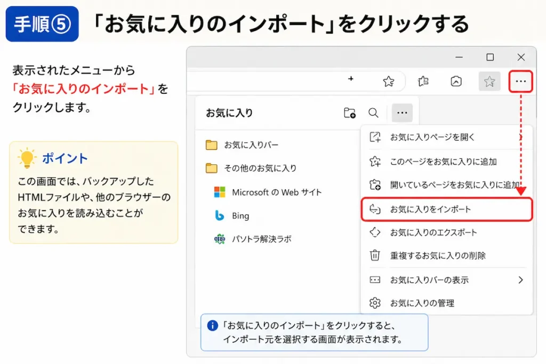The image size is (546, 364).
Task: Open the Collections icon in toolbar
Action: tap(456, 82)
